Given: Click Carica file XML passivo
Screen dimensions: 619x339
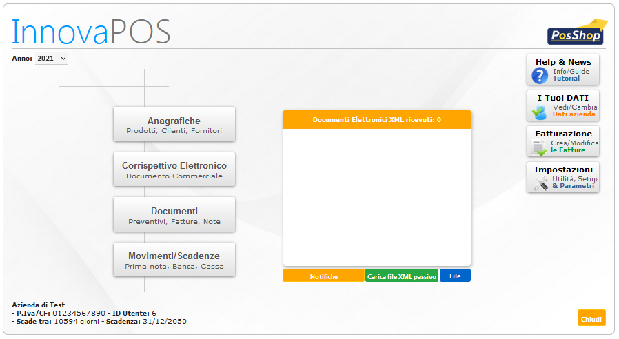Looking at the screenshot, I should click(401, 276).
